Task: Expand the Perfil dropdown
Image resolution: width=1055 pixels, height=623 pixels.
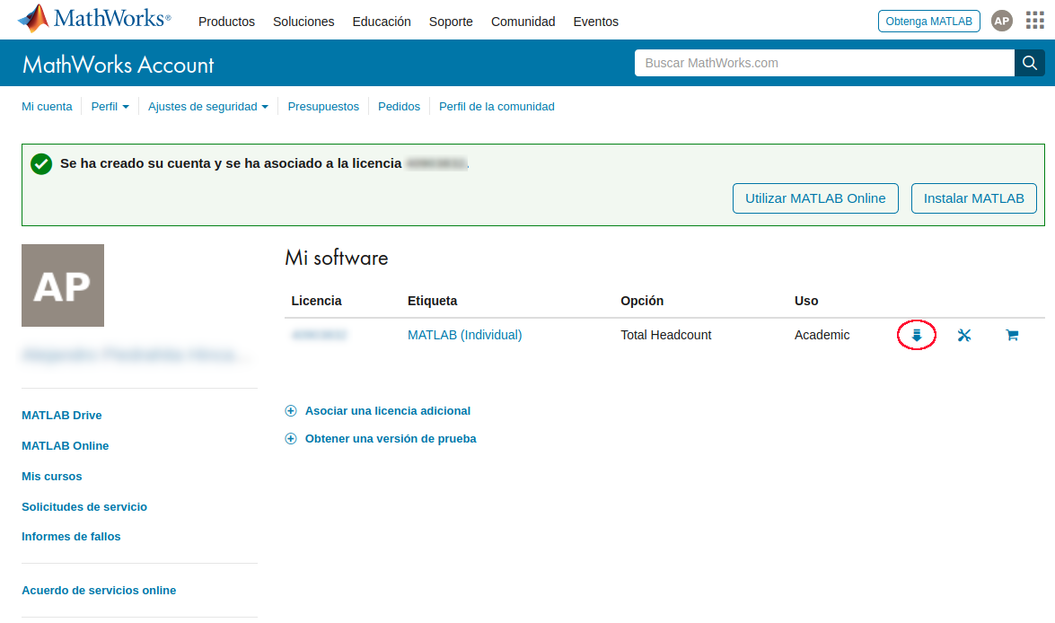Action: tap(110, 106)
